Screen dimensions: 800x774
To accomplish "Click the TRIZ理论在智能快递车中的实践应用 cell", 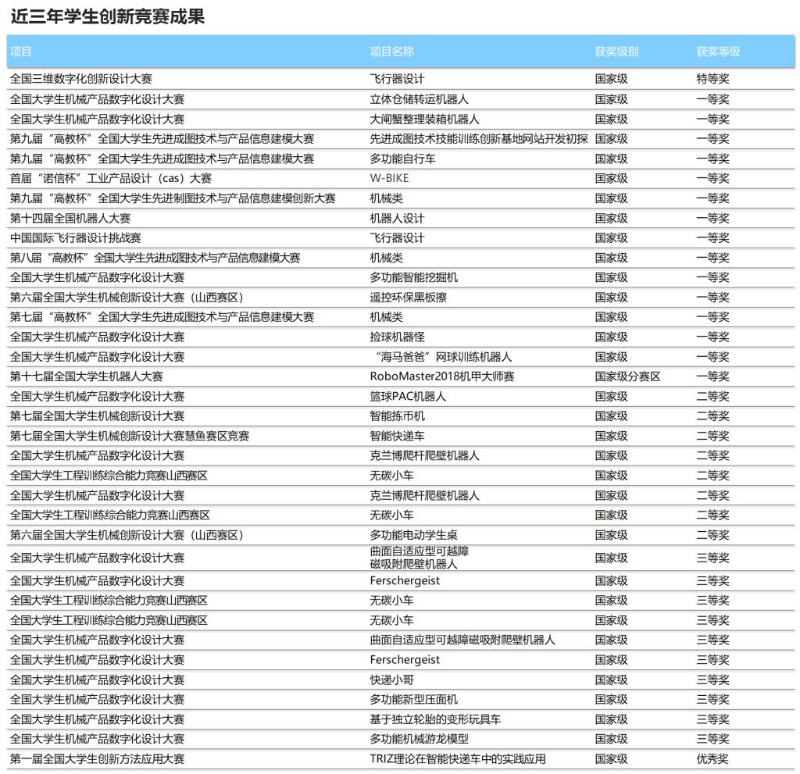I will pos(458,758).
